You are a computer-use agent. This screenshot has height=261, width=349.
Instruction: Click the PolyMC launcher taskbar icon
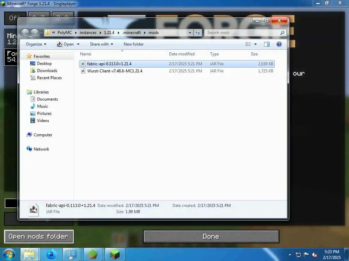click(x=93, y=254)
